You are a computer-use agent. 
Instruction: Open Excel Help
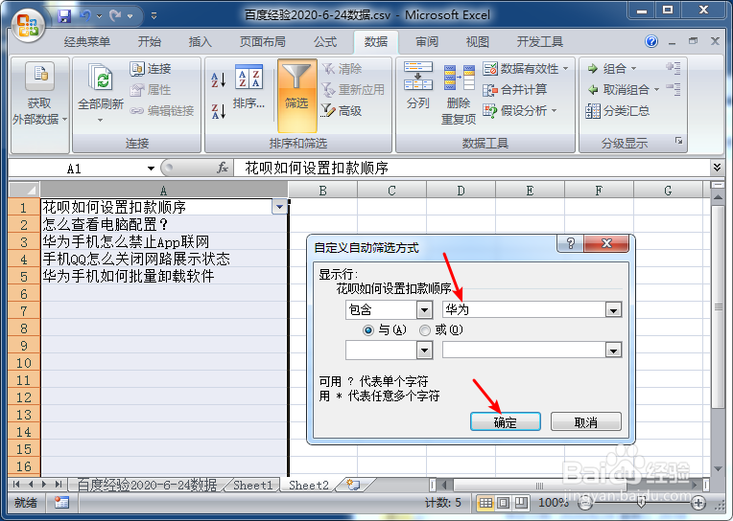651,41
